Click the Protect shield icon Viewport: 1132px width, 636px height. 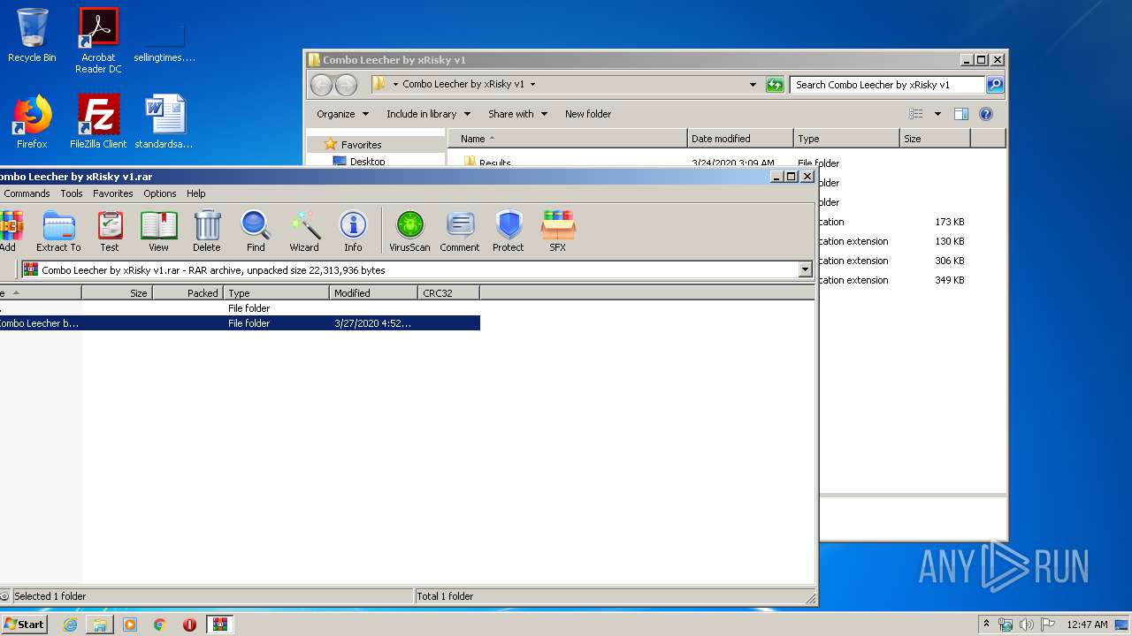[509, 231]
